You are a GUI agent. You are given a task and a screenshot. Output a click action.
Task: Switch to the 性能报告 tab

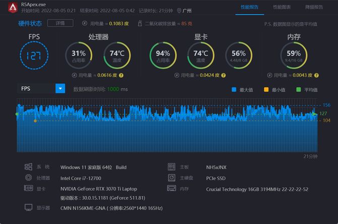tap(249, 7)
